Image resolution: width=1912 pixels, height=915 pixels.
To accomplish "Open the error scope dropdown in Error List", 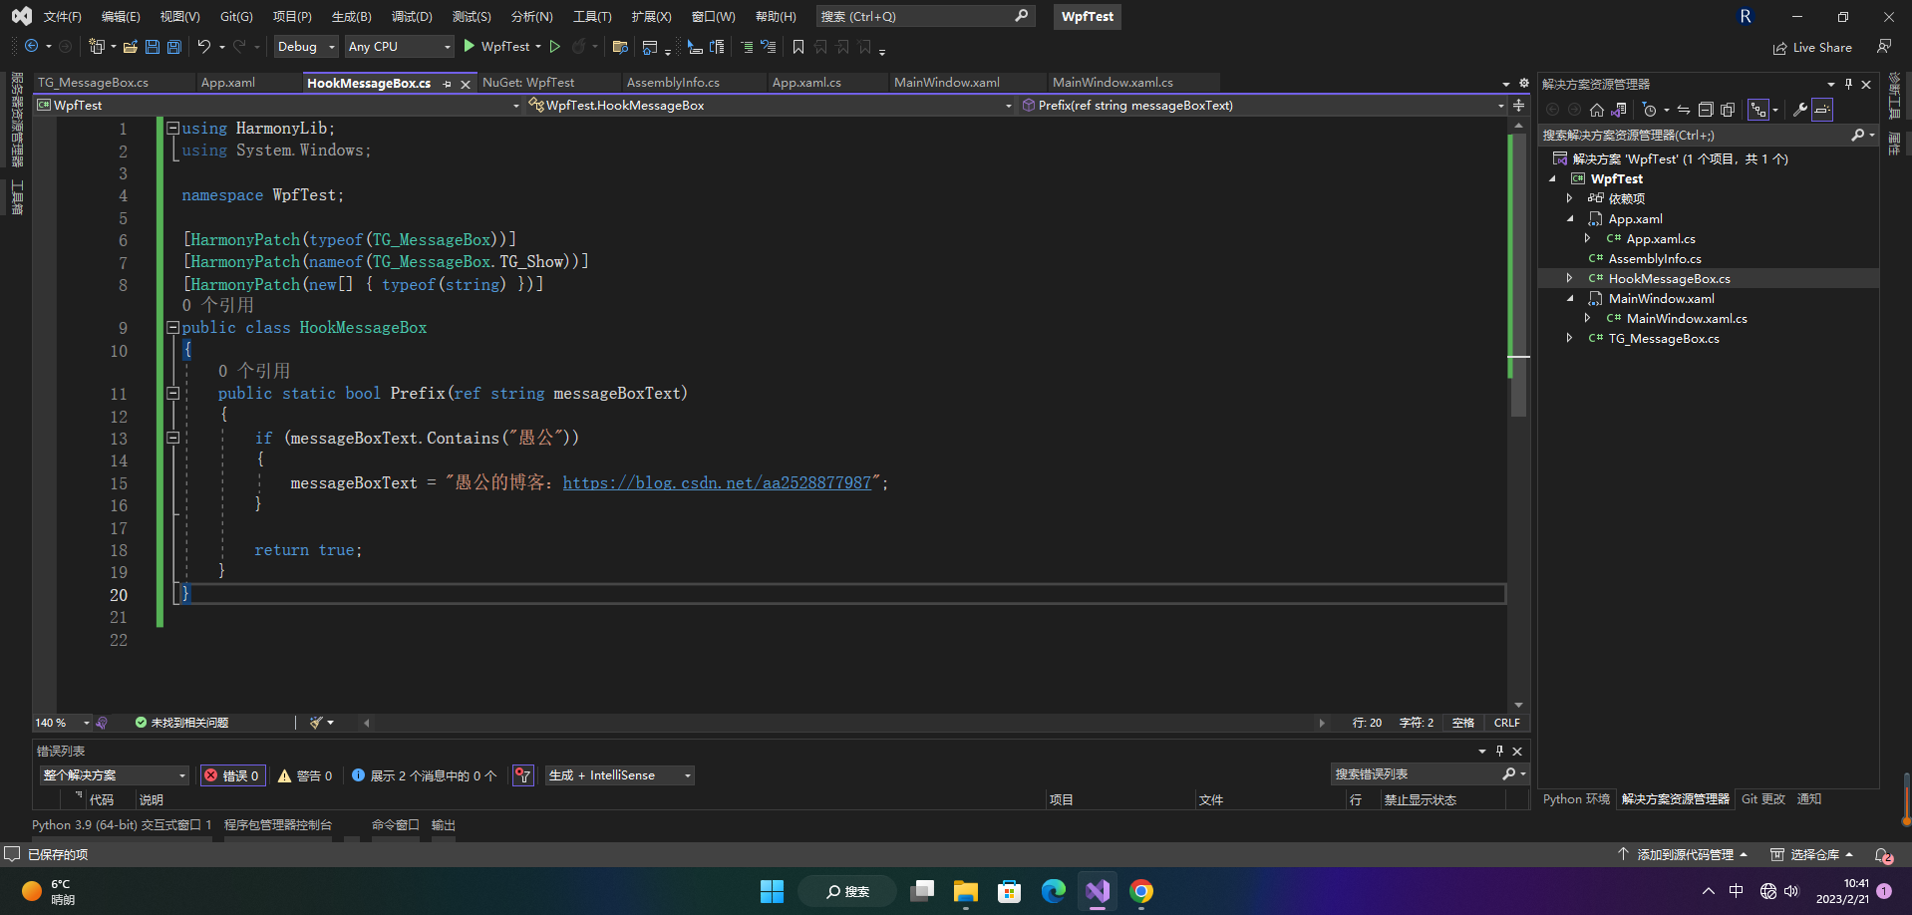I will coord(115,775).
